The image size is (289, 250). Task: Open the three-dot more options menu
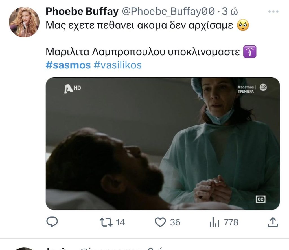click(x=273, y=12)
